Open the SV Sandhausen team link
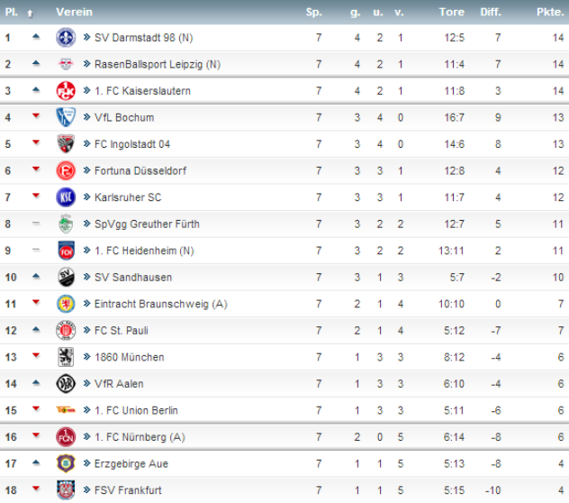The height and width of the screenshot is (503, 569). [132, 278]
